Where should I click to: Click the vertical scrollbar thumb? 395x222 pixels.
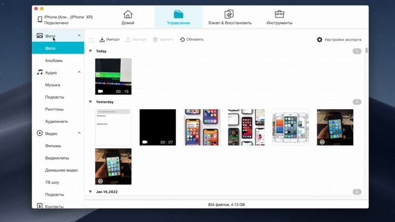point(366,51)
